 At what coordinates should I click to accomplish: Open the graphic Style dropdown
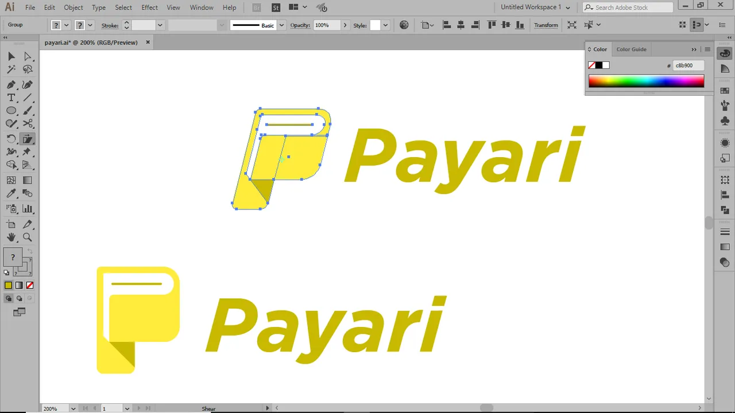coord(385,25)
